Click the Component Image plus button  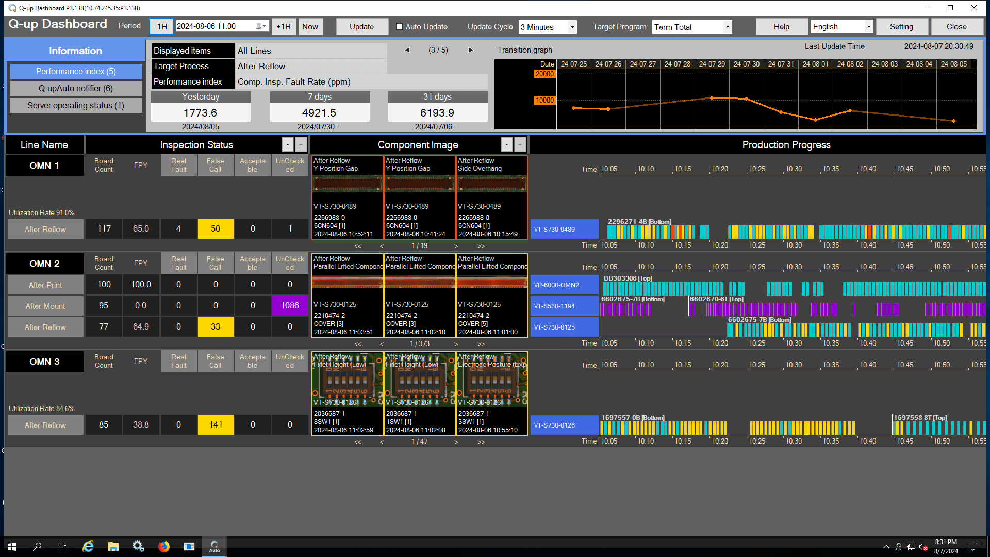click(x=520, y=145)
